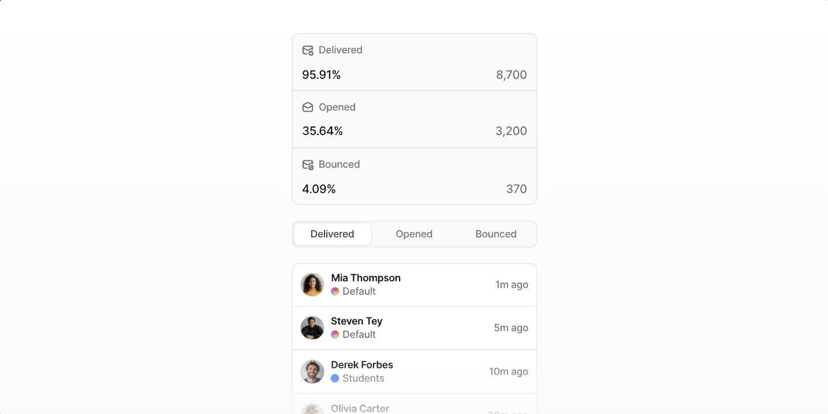Click the Opened envelope icon

pos(308,107)
